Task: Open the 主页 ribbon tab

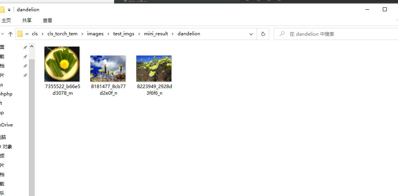Action: [6, 21]
